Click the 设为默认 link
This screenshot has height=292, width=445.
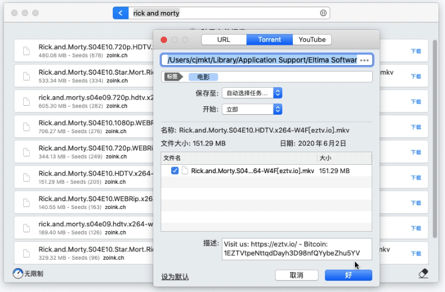[x=175, y=276]
